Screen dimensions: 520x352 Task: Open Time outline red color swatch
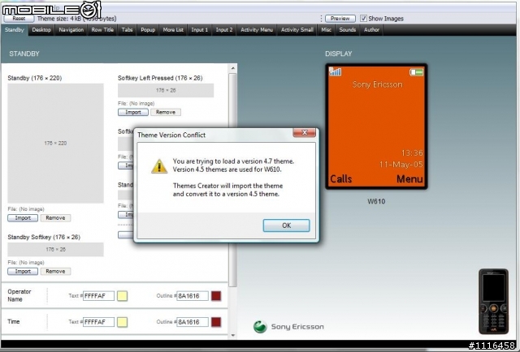pos(216,322)
